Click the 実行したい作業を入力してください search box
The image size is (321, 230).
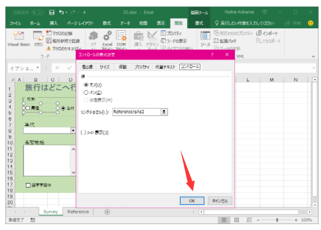[245, 24]
